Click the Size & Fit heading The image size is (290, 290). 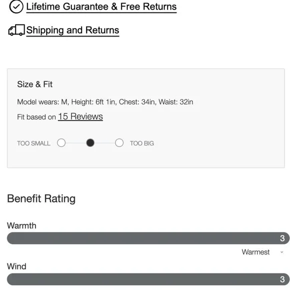coord(35,84)
